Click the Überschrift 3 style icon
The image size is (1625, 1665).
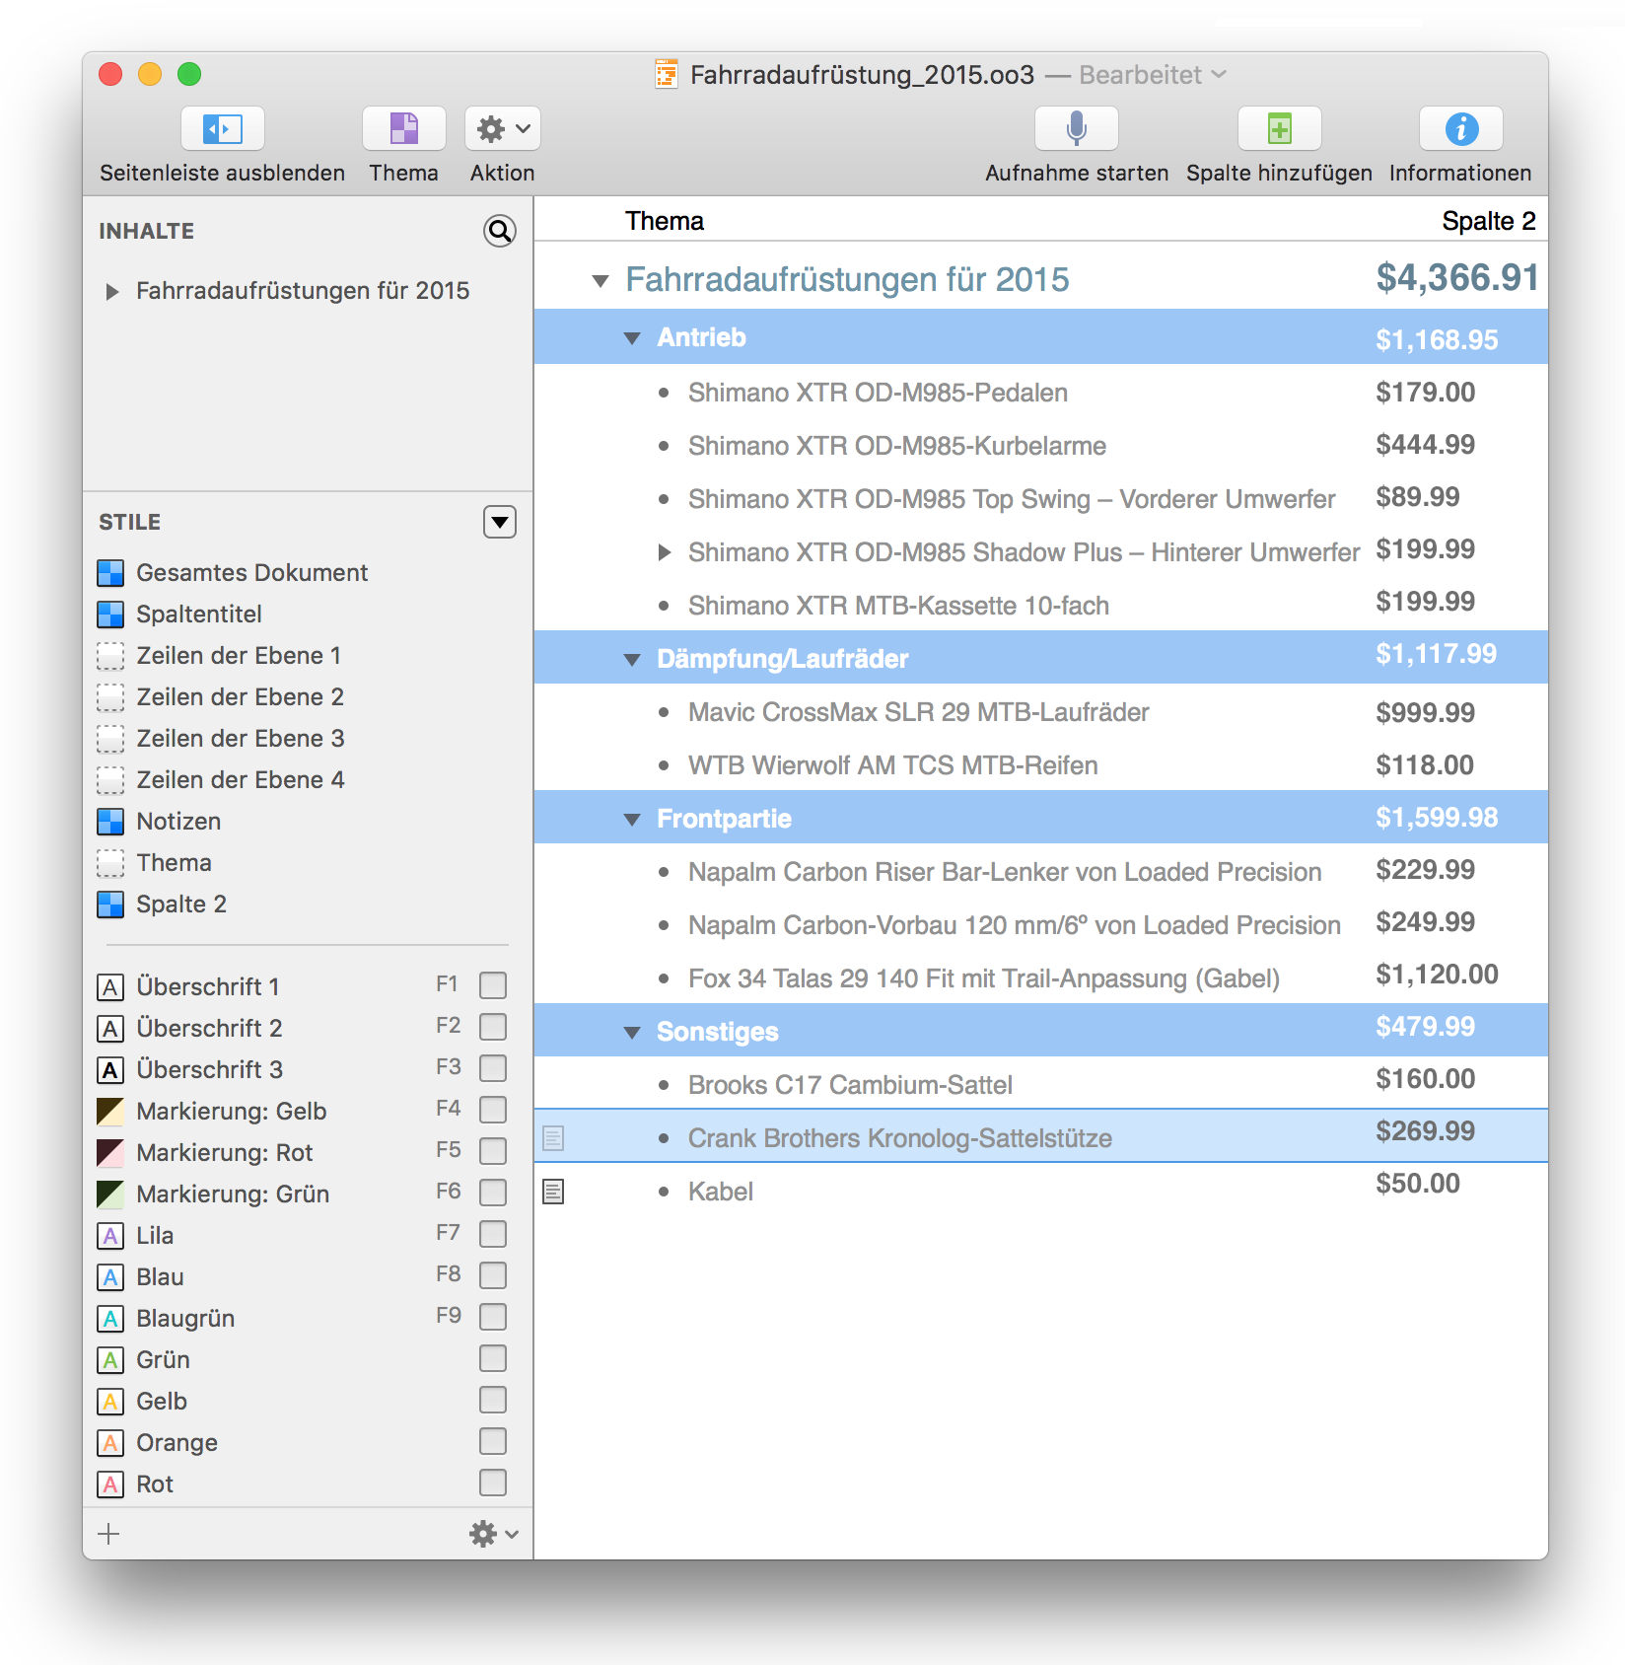110,1070
